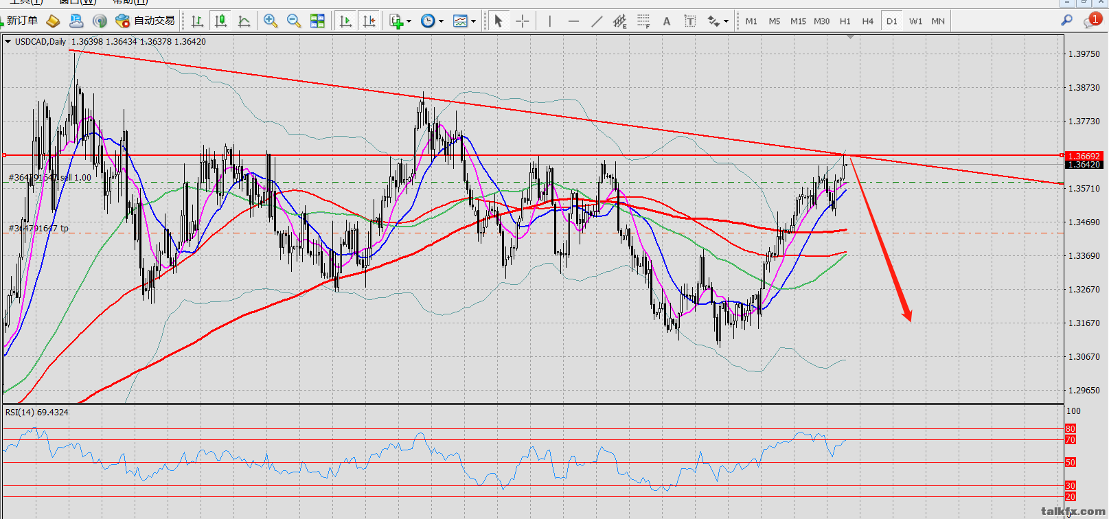The height and width of the screenshot is (519, 1109).
Task: Expand the USDCAD,Daily chart title triangle
Action: click(8, 42)
